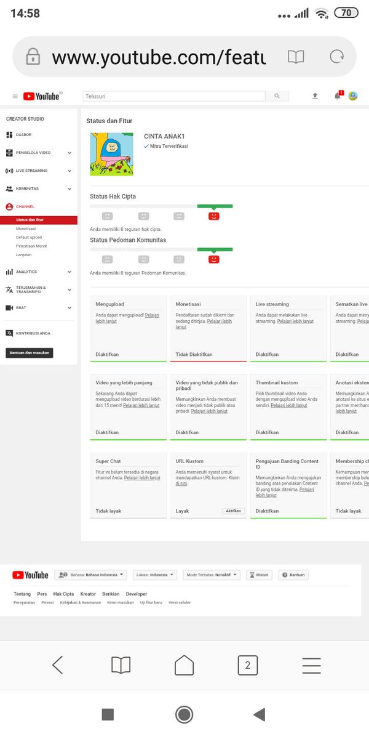Click Pelajari lebih lanjut in Mengupload card
This screenshot has height=739, width=369.
(x=127, y=318)
